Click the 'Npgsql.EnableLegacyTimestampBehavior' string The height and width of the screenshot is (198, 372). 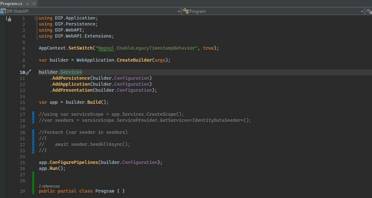point(146,48)
